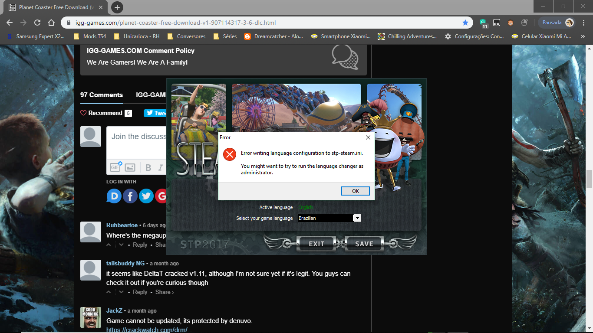Log in with Disqus icon

114,196
